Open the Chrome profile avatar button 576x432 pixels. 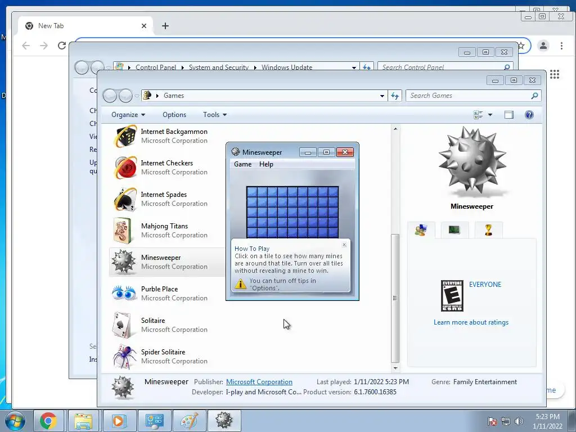click(x=543, y=46)
